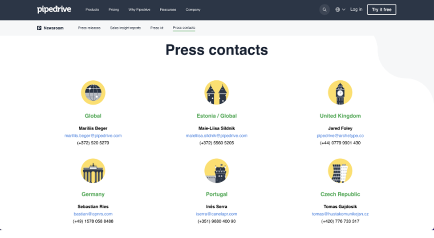
Task: Click the name Jared Foley
Action: (340, 128)
